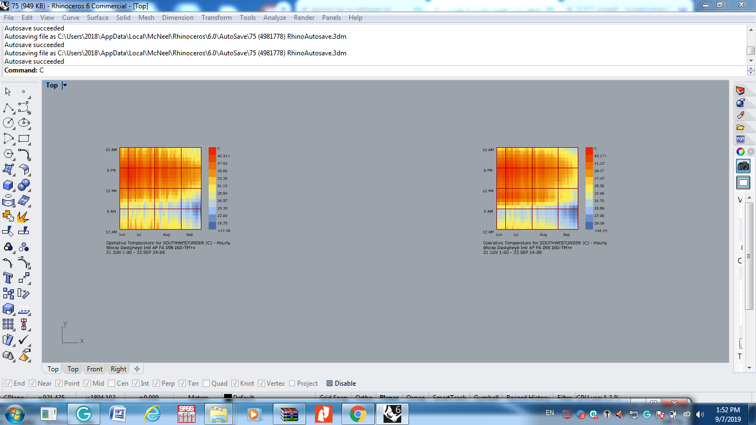
Task: Switch to the Front viewport tab
Action: point(95,369)
